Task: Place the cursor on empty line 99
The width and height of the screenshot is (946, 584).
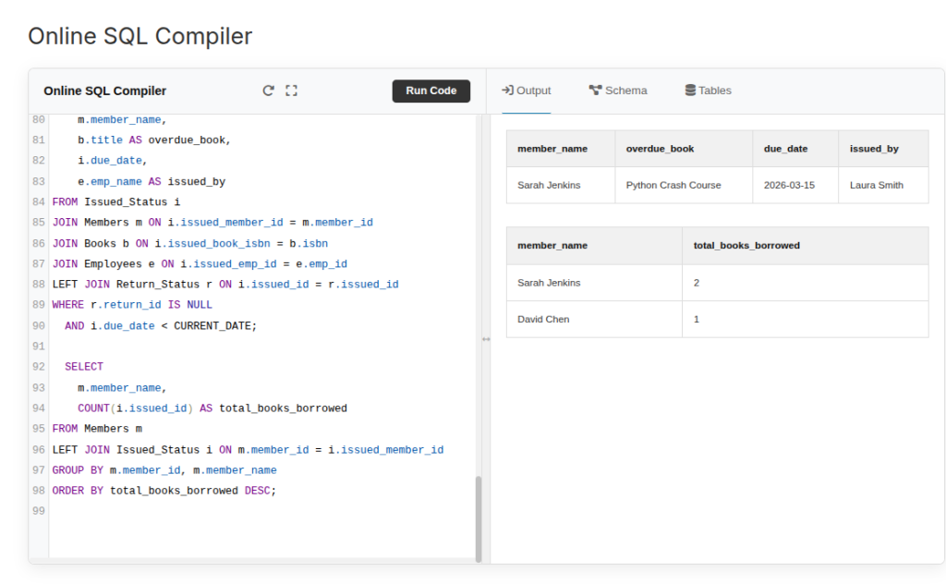Action: [x=185, y=511]
